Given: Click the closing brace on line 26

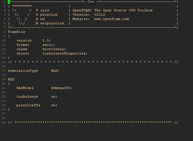Looking at the screenshot, I should [9, 109].
